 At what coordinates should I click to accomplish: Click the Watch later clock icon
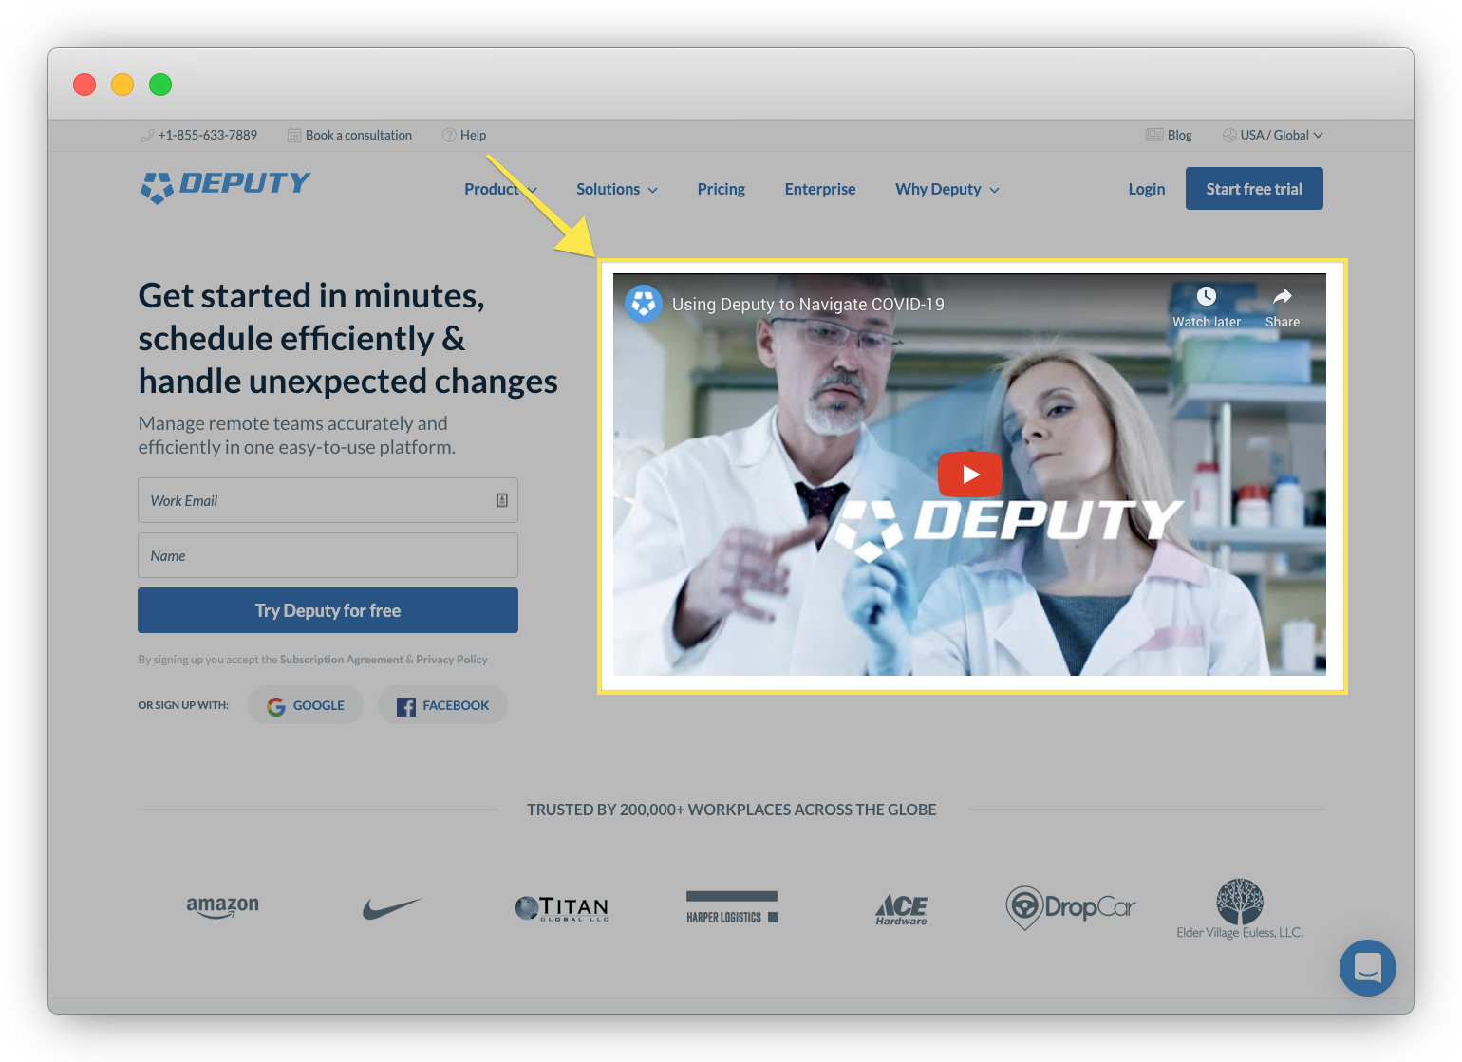tap(1206, 296)
